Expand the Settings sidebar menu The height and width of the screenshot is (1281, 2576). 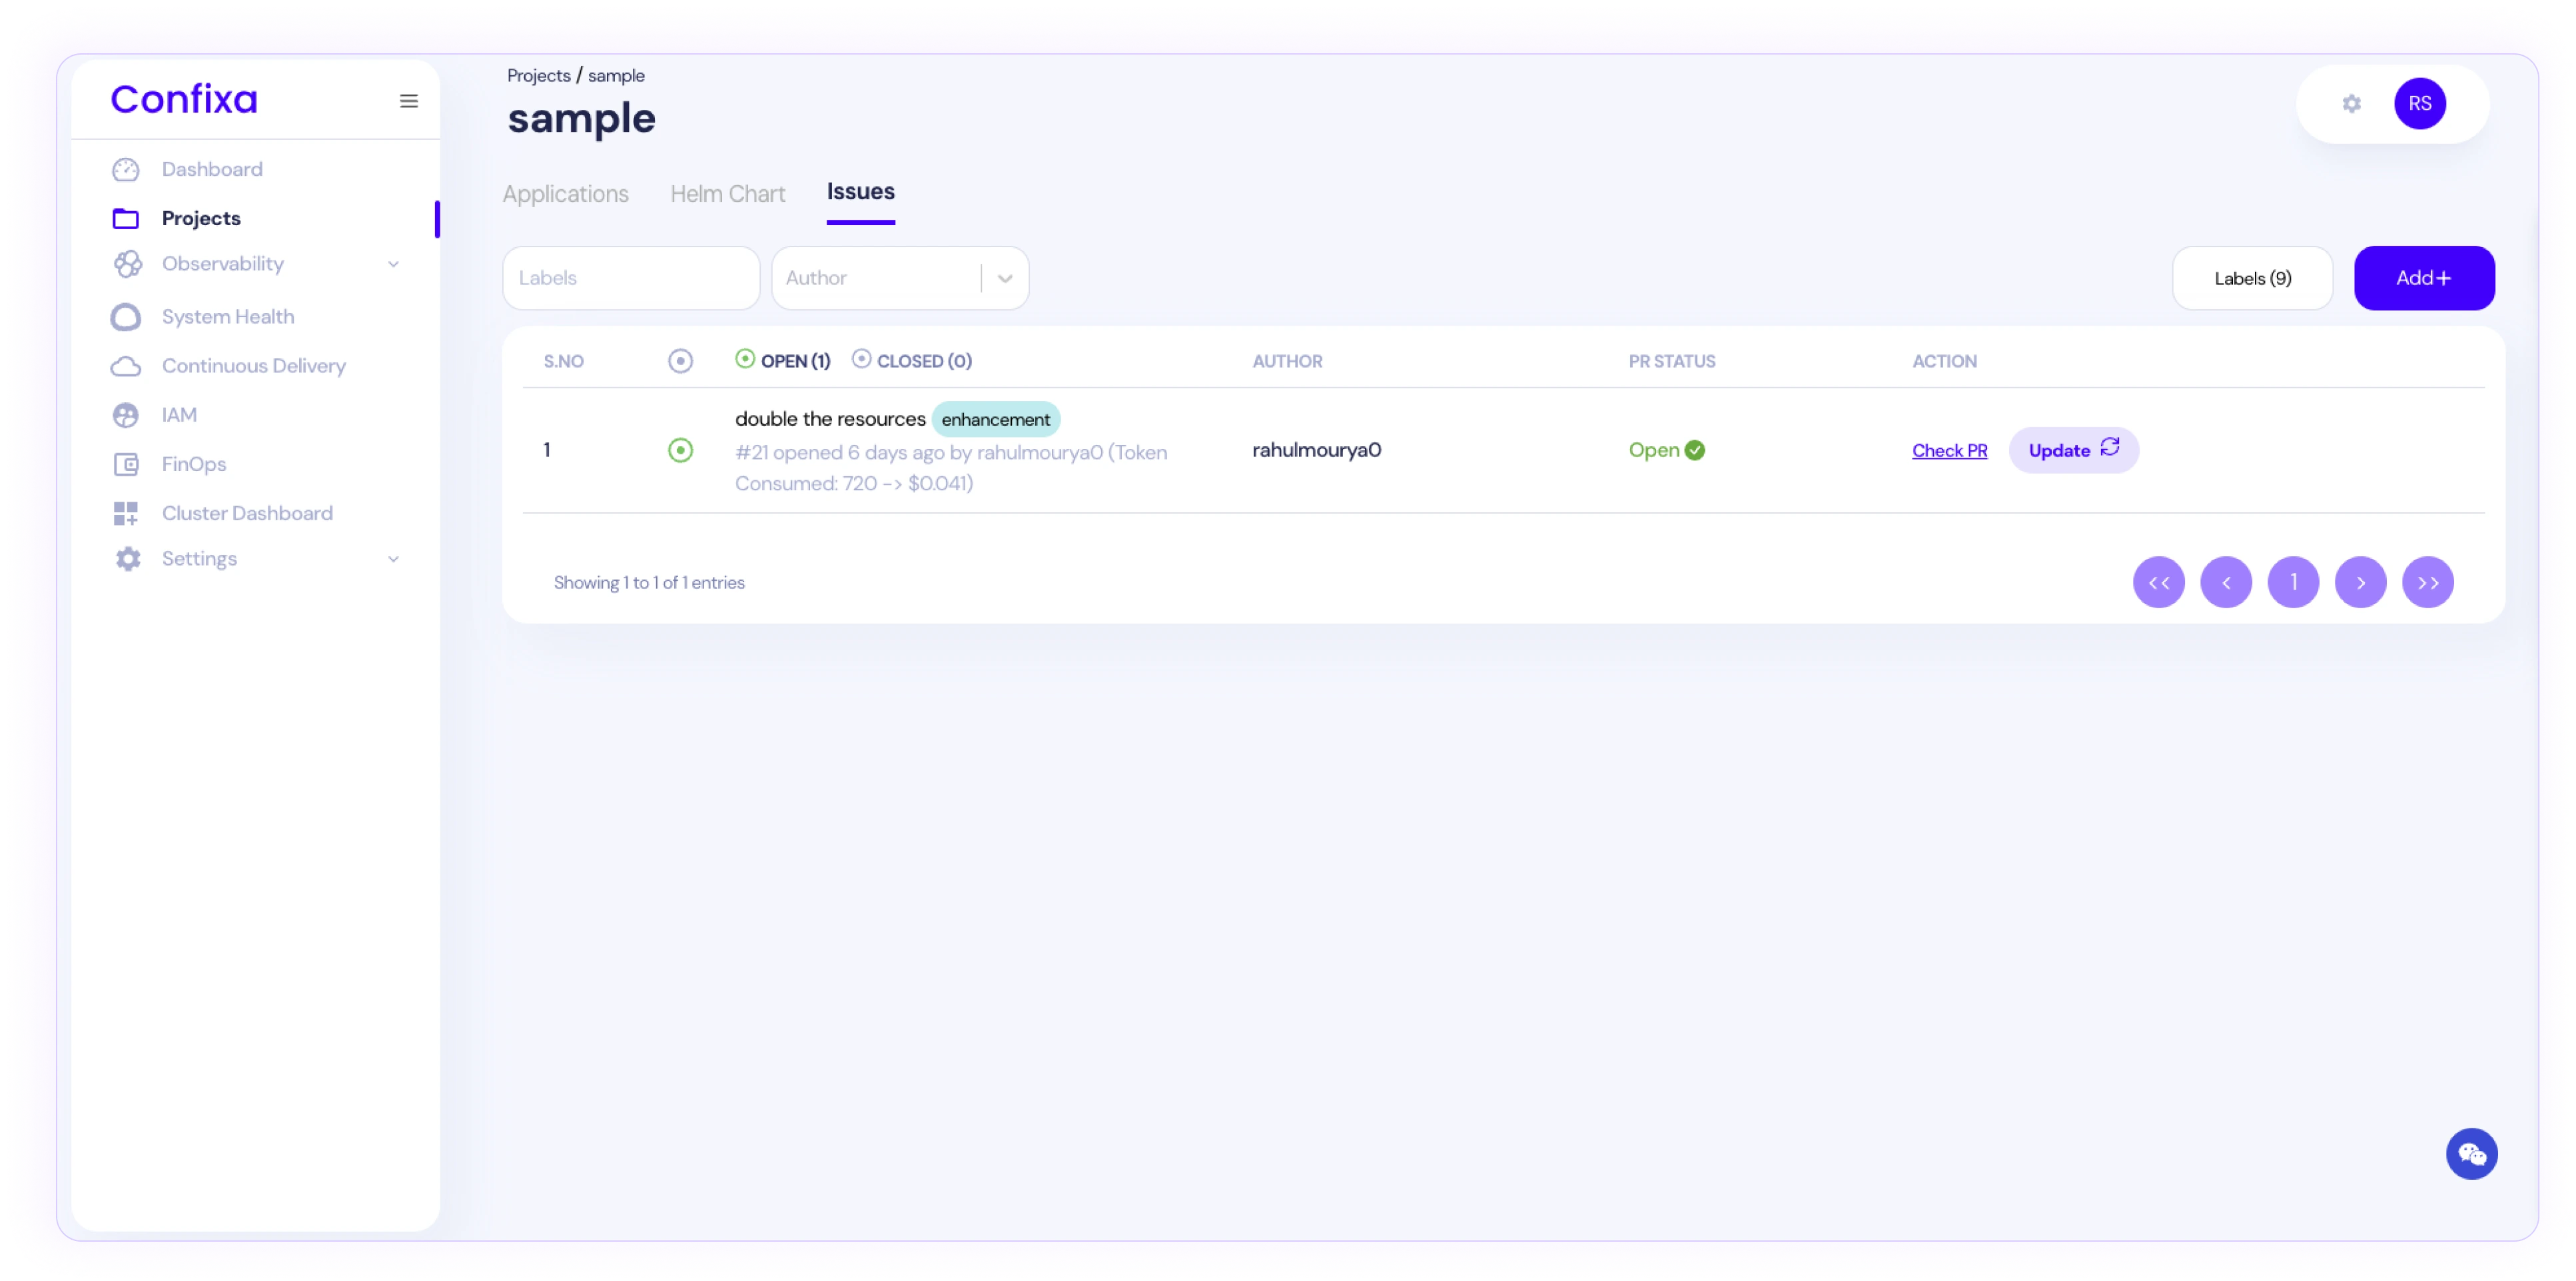point(393,560)
